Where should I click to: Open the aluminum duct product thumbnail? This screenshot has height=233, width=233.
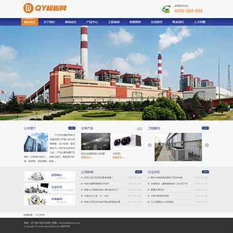pyautogui.click(x=96, y=141)
